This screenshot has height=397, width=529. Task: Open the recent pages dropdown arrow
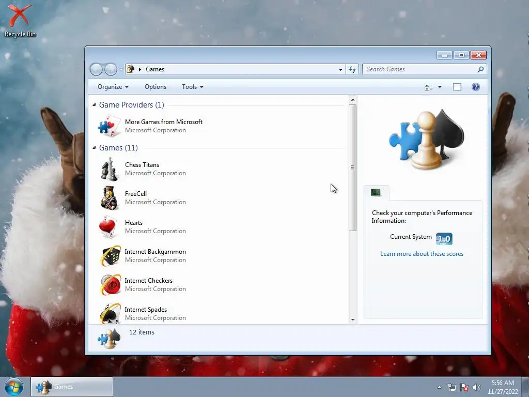point(121,70)
